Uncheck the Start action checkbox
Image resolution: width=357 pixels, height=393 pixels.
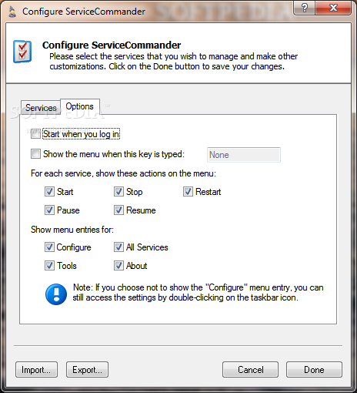tap(49, 192)
